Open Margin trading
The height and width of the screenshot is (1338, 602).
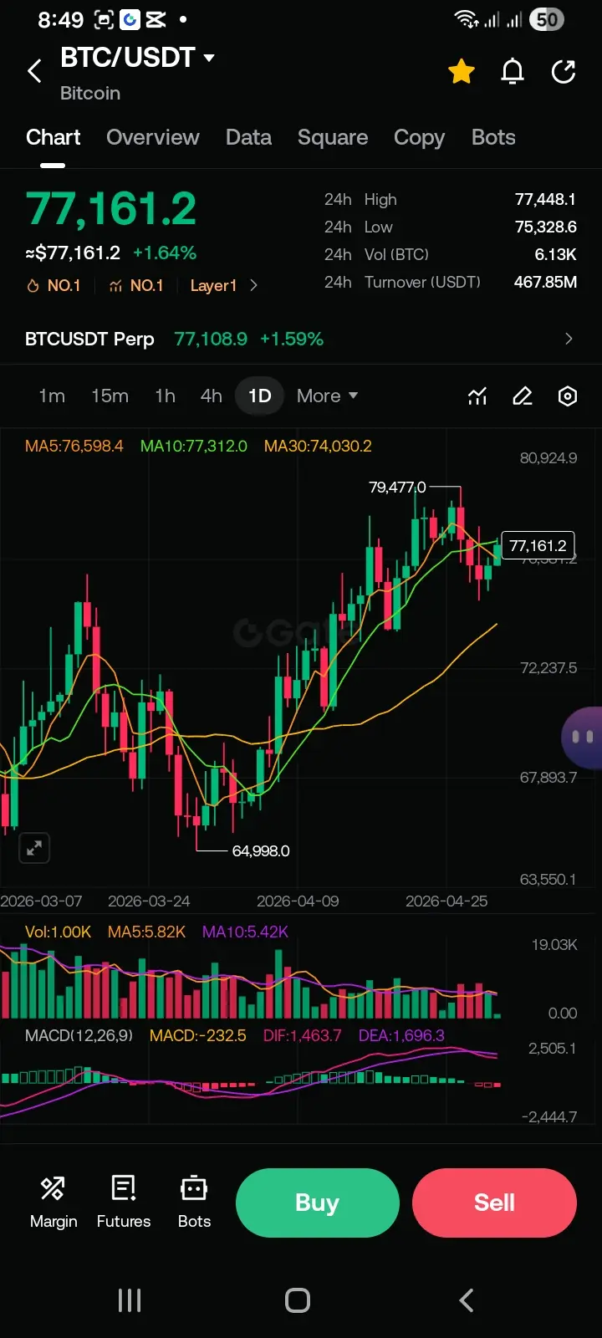54,1202
